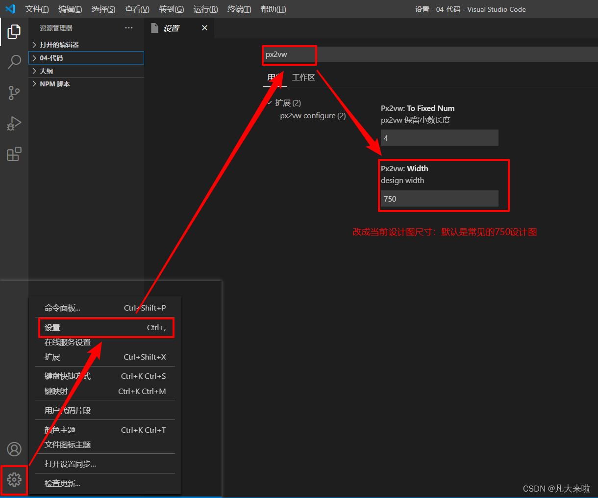Image resolution: width=598 pixels, height=498 pixels.
Task: Click the Px2vw: To Fixed Num setting title
Action: click(x=418, y=108)
